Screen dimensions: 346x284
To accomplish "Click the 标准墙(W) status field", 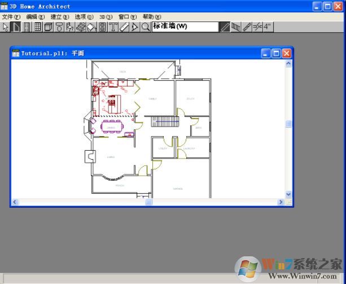I will tap(185, 27).
